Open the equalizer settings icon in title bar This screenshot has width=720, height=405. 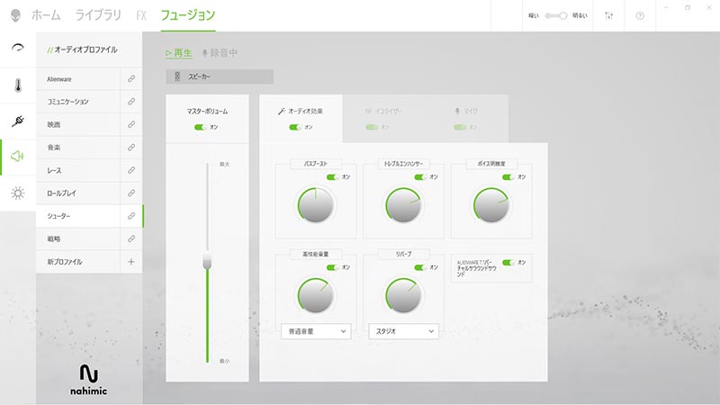coord(608,15)
